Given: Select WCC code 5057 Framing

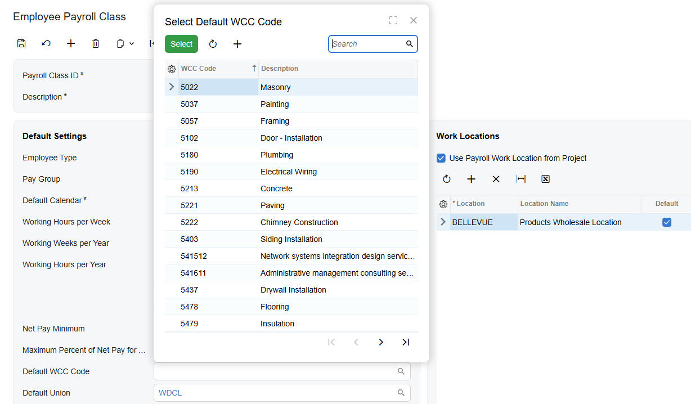Looking at the screenshot, I should [x=291, y=121].
